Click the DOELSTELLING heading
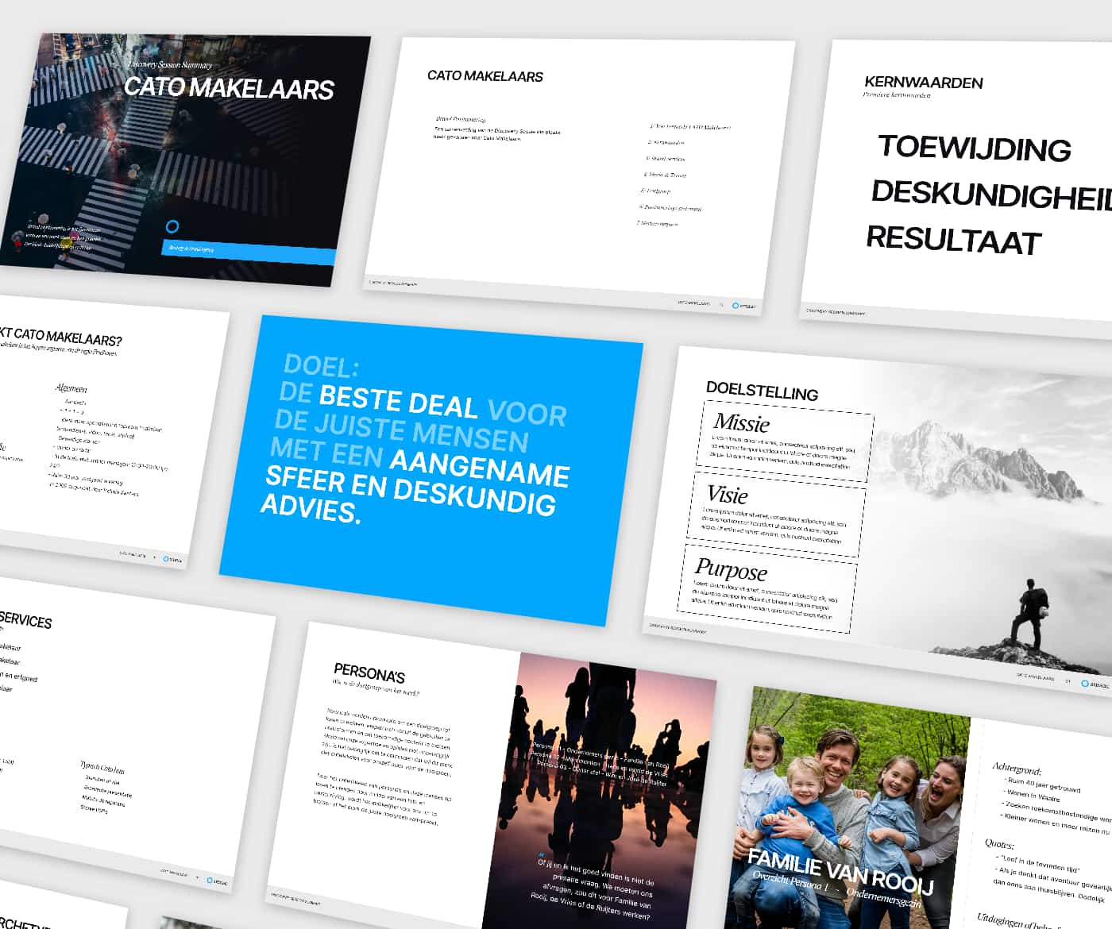This screenshot has height=929, width=1112. click(762, 390)
